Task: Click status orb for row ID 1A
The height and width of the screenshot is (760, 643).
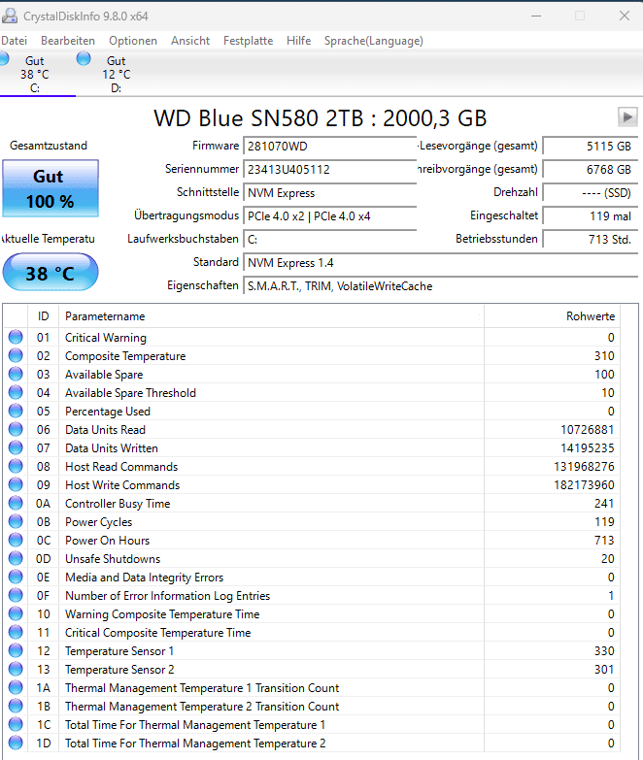Action: tap(16, 687)
